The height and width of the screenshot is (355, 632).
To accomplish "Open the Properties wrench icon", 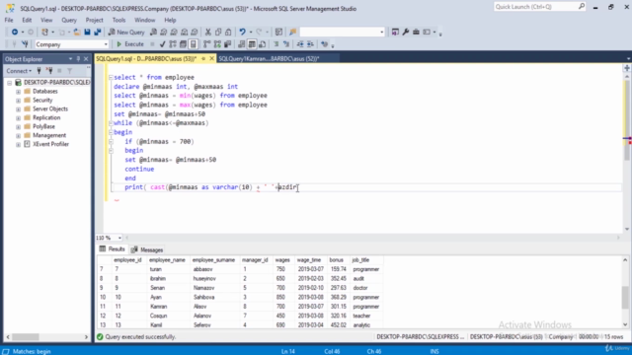I will coord(406,32).
